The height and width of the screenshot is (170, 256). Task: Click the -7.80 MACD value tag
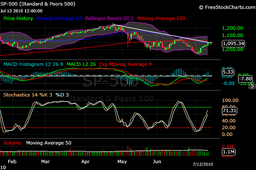click(245, 79)
